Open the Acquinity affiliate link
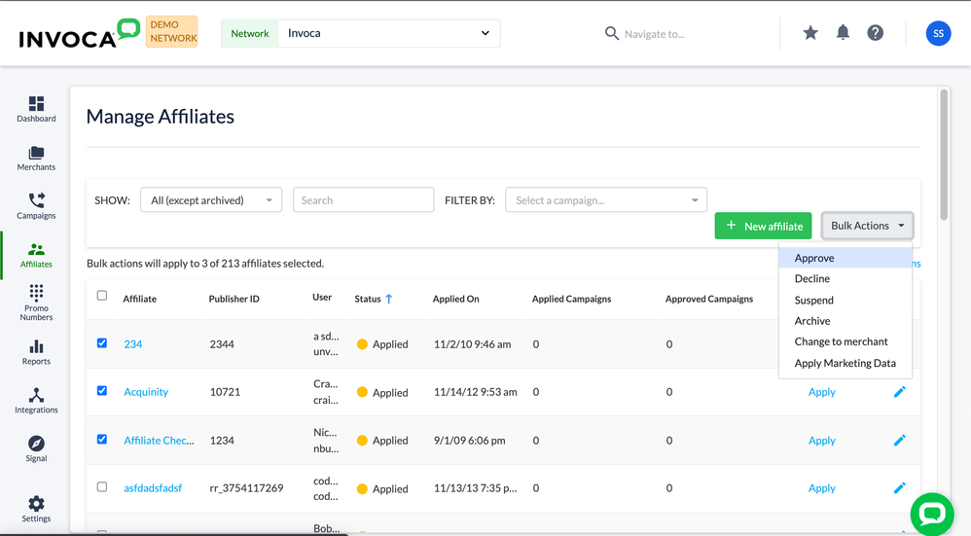 tap(146, 392)
